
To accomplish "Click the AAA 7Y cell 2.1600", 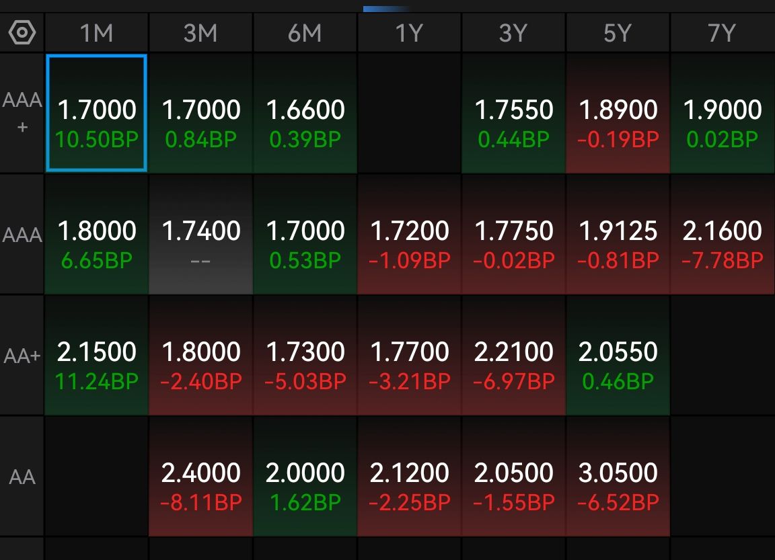I will pos(722,235).
